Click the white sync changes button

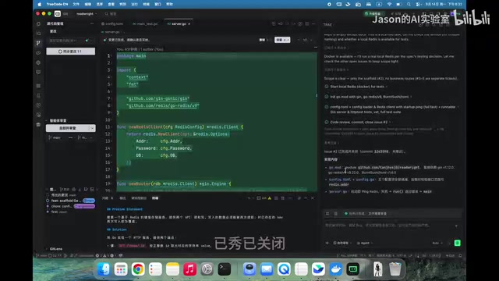tap(71, 52)
